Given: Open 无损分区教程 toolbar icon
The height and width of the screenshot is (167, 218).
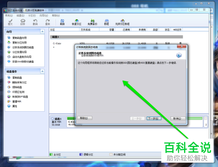Looking at the screenshot, I should 122,22.
